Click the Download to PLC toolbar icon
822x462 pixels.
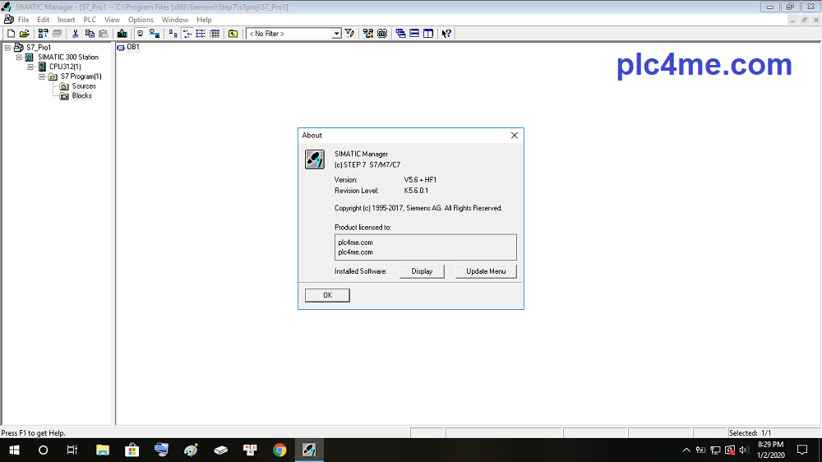[122, 34]
